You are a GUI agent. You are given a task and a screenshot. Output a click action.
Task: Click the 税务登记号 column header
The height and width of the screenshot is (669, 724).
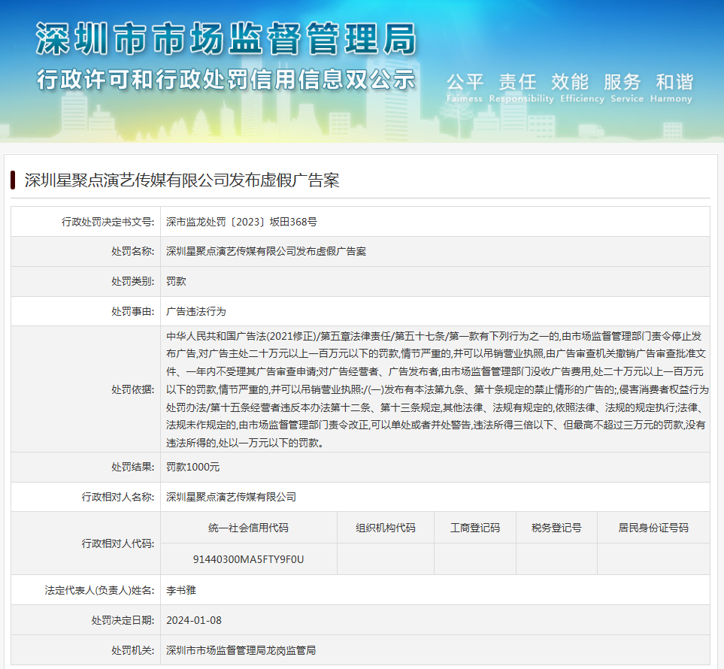[556, 528]
